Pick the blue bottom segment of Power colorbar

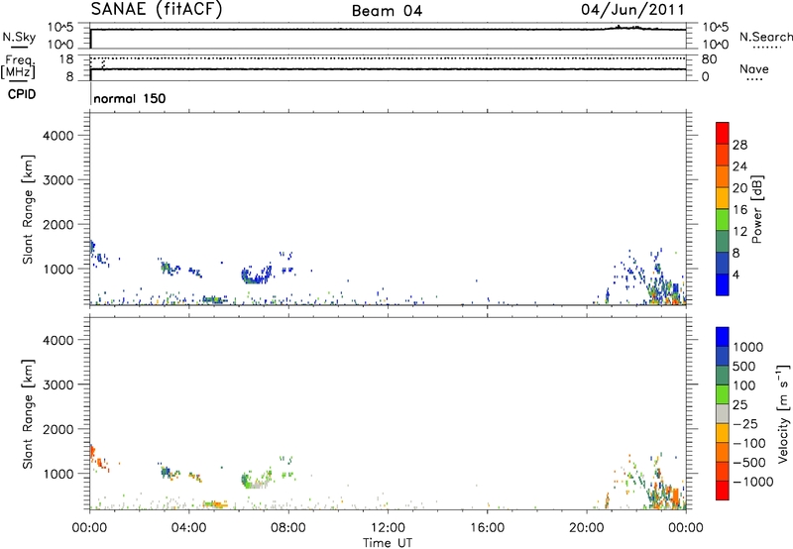pyautogui.click(x=723, y=284)
